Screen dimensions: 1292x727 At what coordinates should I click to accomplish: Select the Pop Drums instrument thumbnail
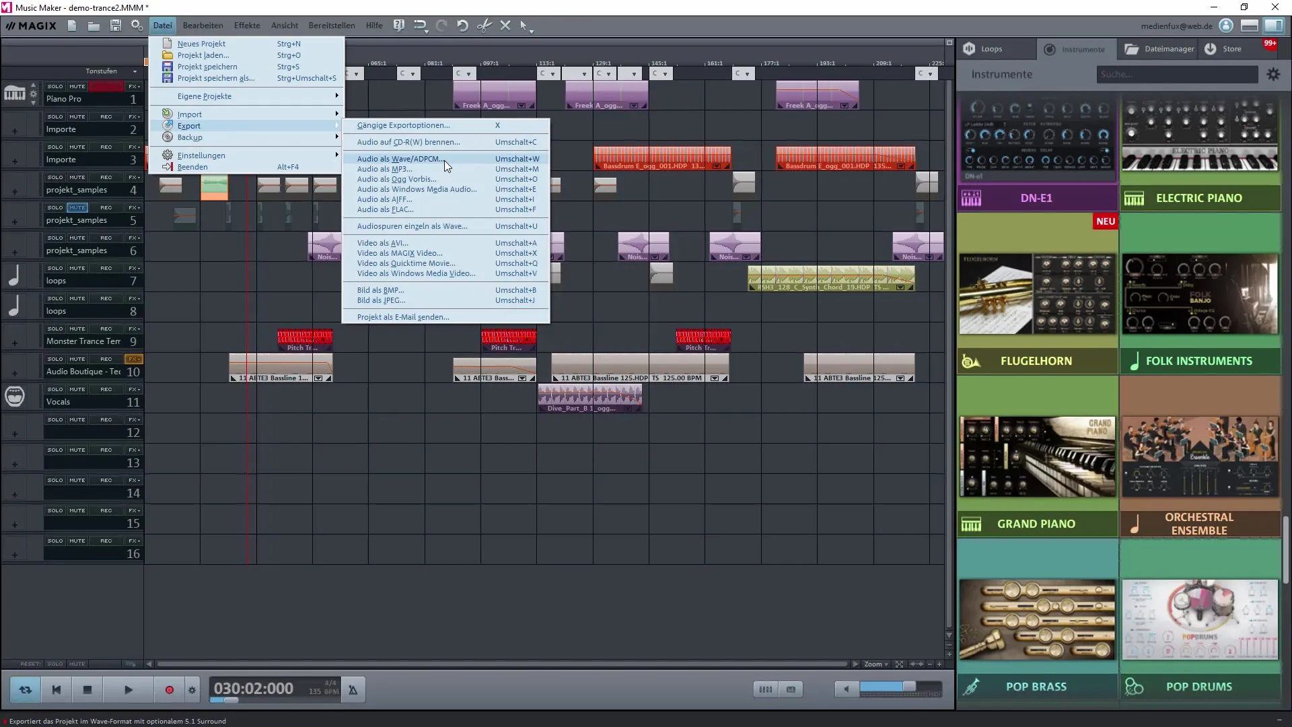click(1200, 619)
